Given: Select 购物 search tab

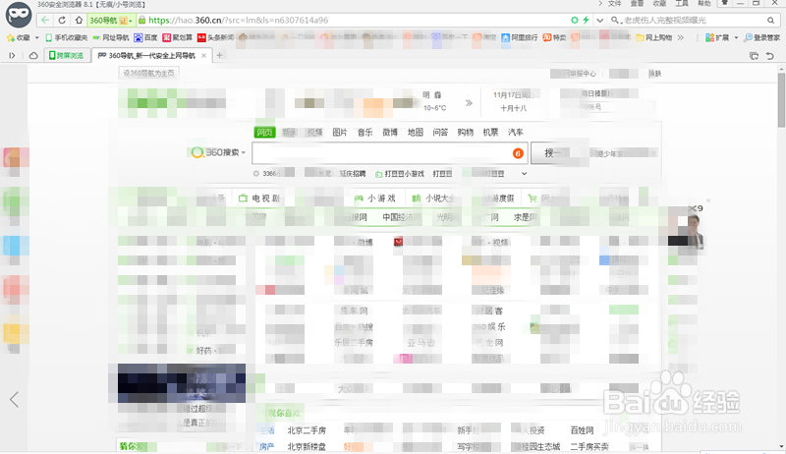Looking at the screenshot, I should (x=465, y=133).
